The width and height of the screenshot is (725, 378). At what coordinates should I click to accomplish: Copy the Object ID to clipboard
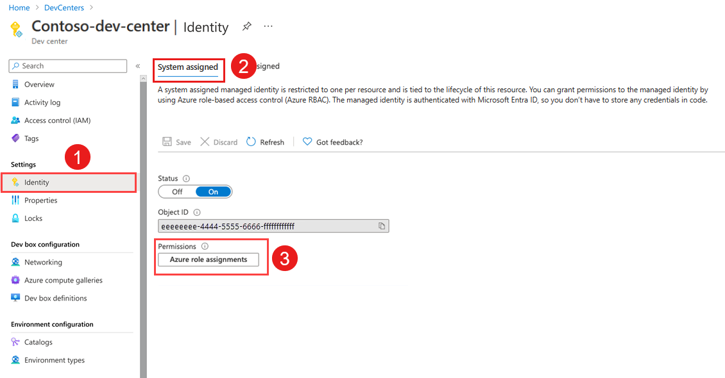(382, 226)
